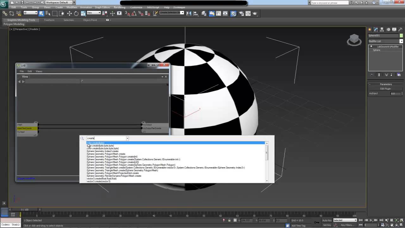Switch to the Utilities hammer panel tab
The width and height of the screenshot is (405, 228).
tap(401, 29)
